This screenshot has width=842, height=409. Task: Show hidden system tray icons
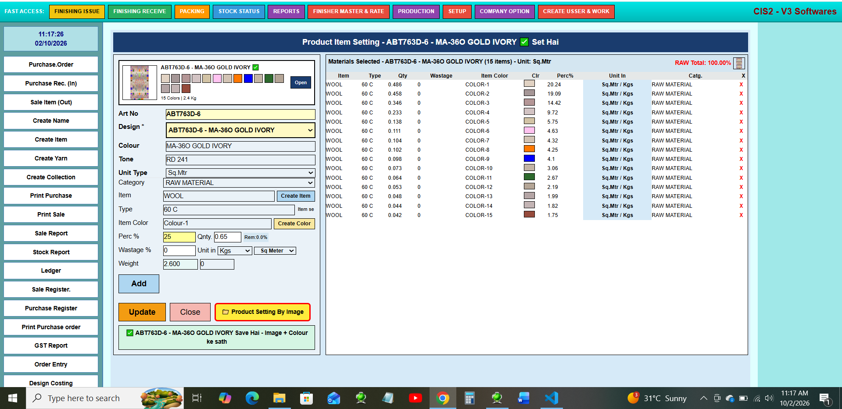(x=703, y=398)
